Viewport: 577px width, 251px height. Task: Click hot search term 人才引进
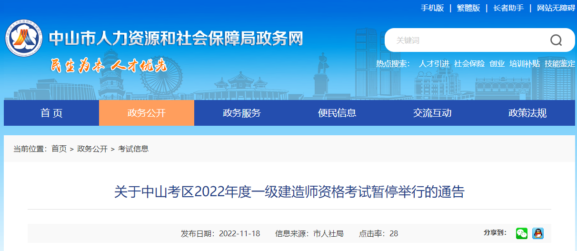pyautogui.click(x=434, y=64)
